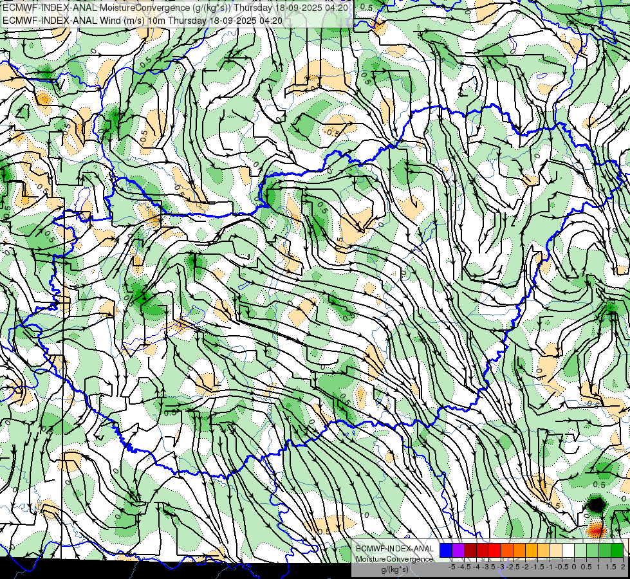This screenshot has height=579, width=630.
Task: Pick the pale peach swatch between -1 and -0.5
Action: 556,551
